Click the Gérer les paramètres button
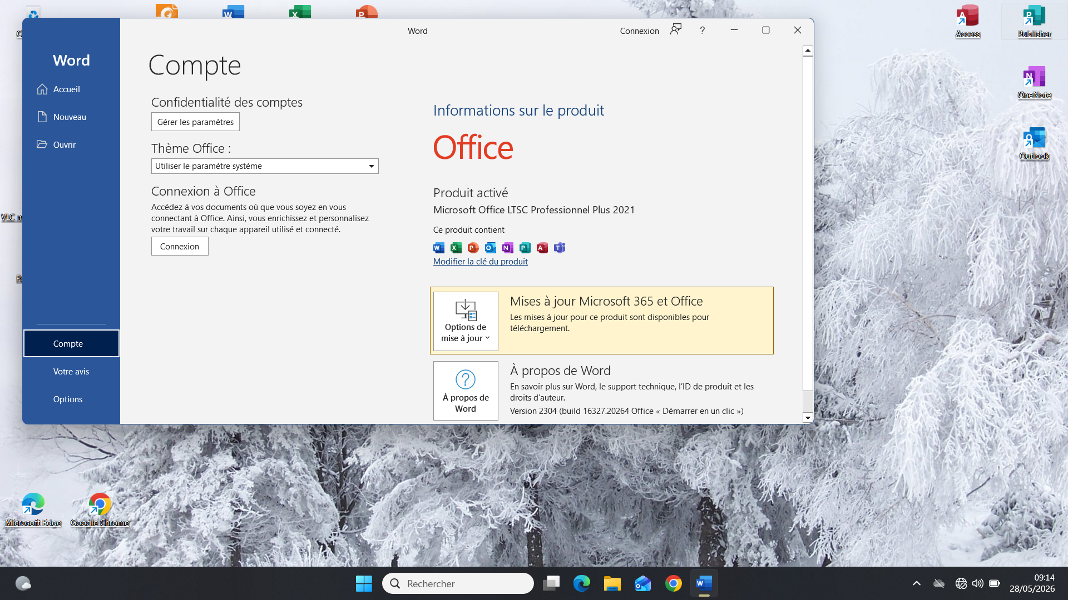1068x600 pixels. pyautogui.click(x=195, y=122)
